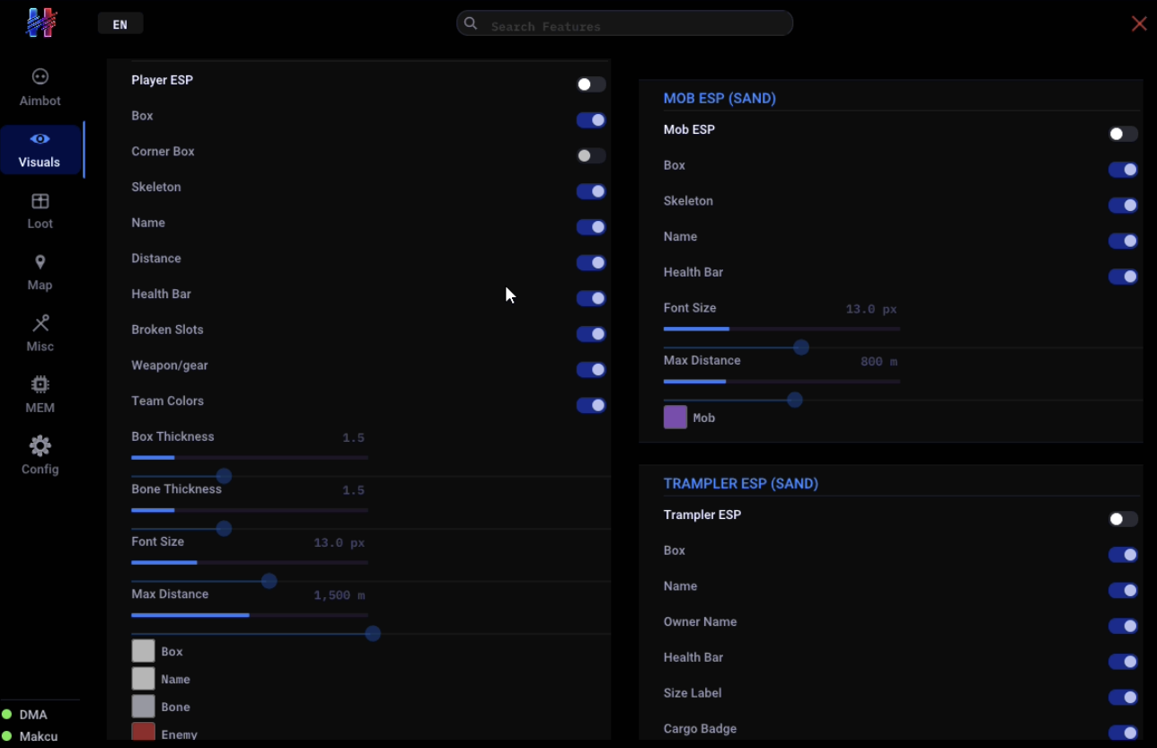Click the search magnifier icon
The image size is (1157, 748).
point(471,23)
